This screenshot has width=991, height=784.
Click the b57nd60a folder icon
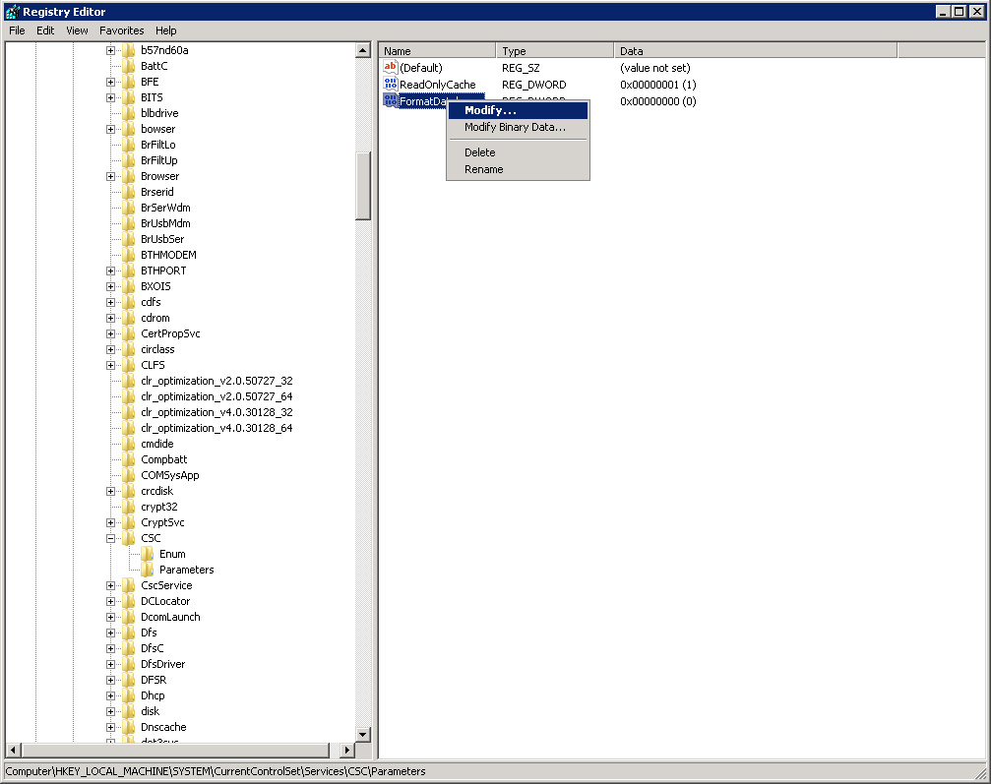(x=128, y=50)
